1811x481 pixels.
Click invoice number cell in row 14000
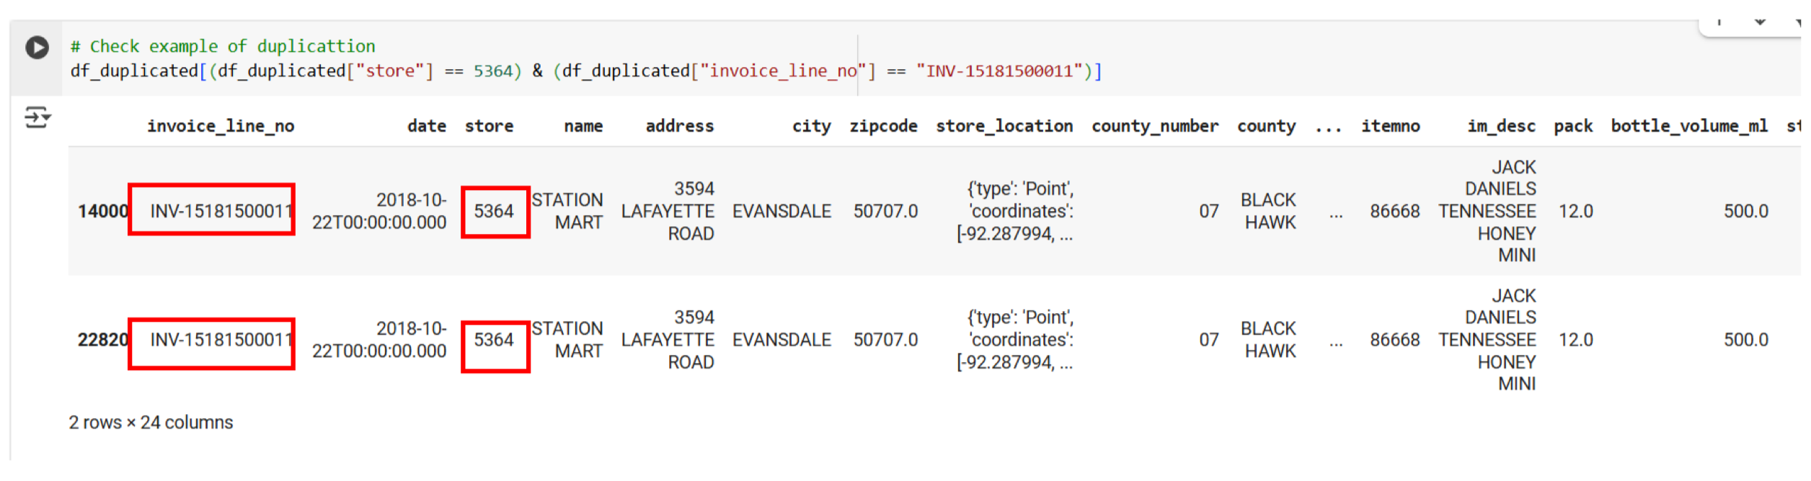[x=221, y=211]
